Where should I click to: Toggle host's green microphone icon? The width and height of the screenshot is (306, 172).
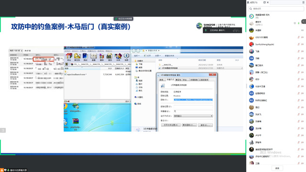click(x=298, y=23)
